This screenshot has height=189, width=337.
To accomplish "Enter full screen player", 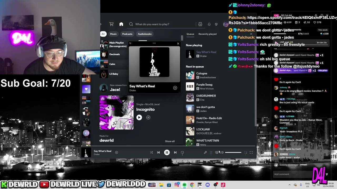I will [x=251, y=153].
